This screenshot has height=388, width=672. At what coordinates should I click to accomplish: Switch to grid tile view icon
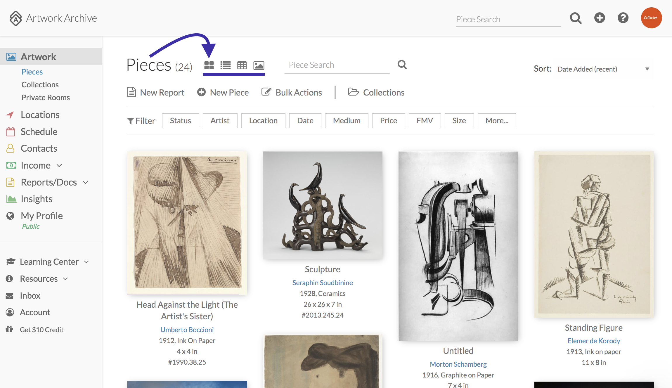[209, 65]
